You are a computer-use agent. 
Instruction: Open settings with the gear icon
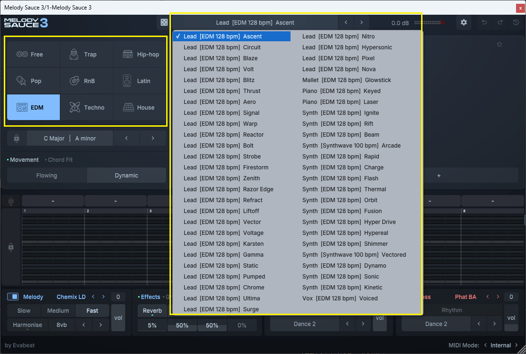[x=464, y=23]
